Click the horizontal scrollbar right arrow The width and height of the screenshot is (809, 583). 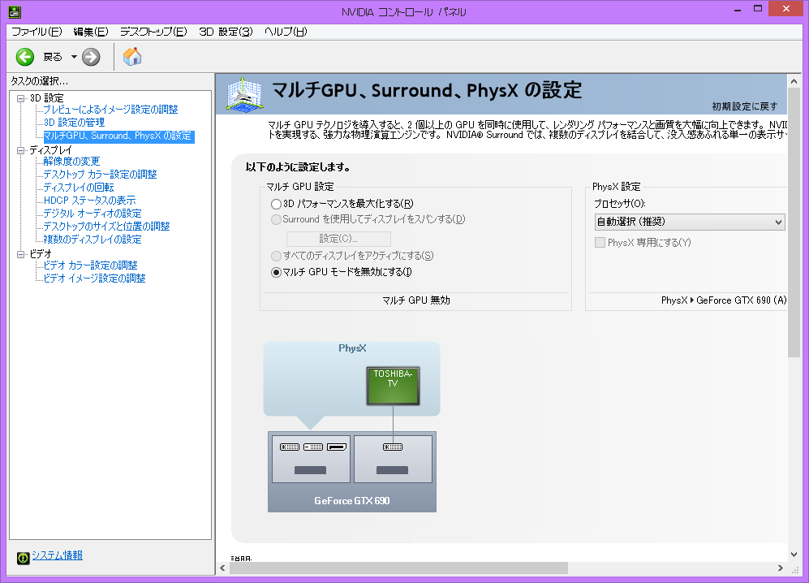point(780,568)
